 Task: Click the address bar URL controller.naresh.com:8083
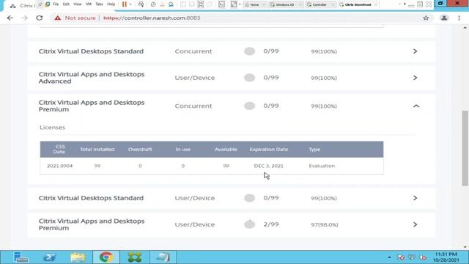coord(152,18)
